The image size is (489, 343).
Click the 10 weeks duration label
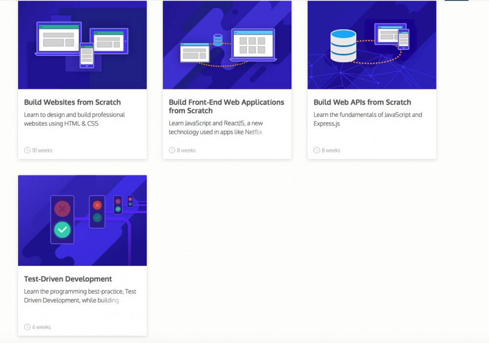click(42, 150)
